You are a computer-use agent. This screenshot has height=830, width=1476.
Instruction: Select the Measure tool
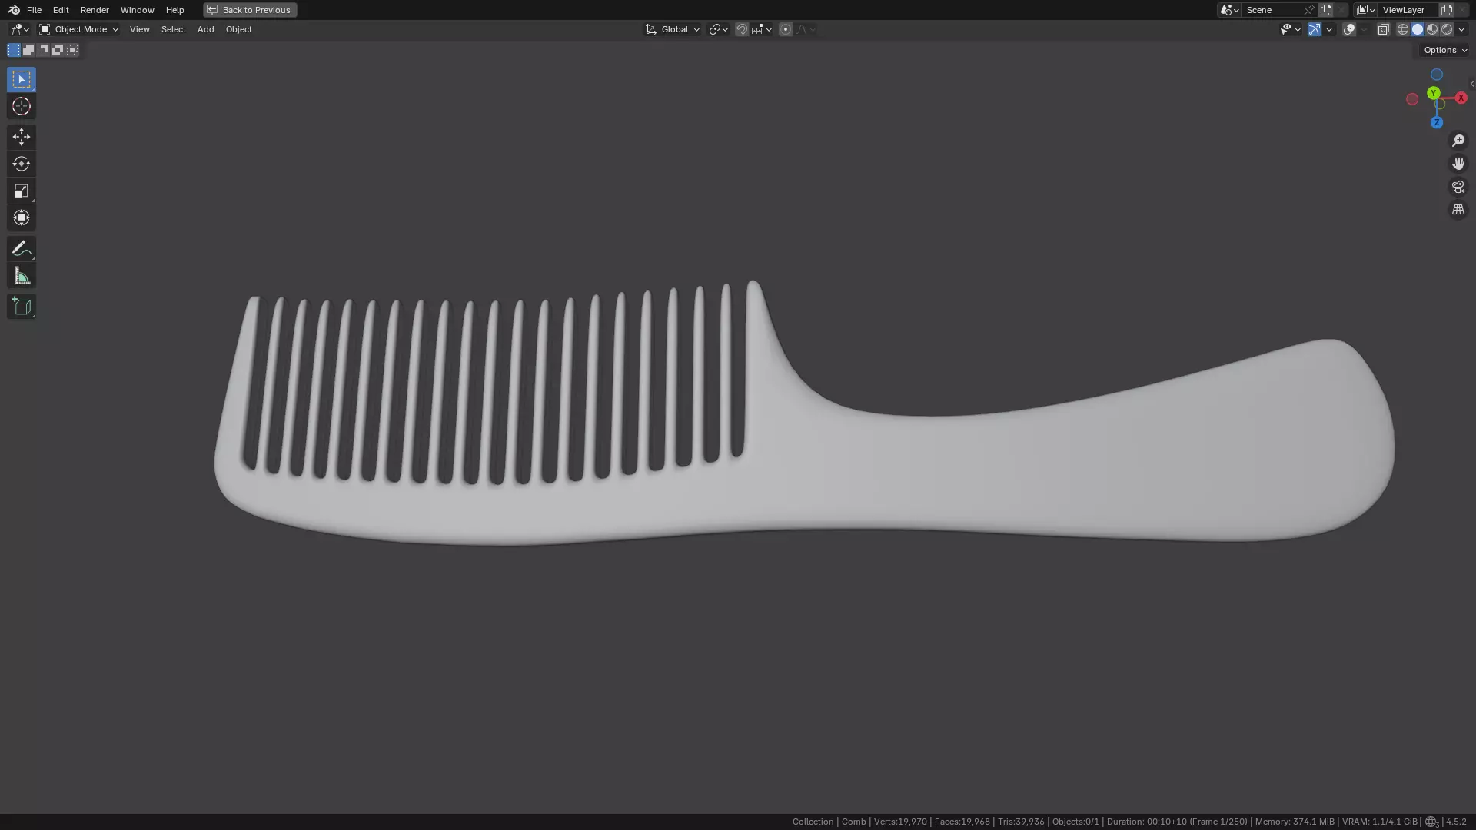point(22,276)
